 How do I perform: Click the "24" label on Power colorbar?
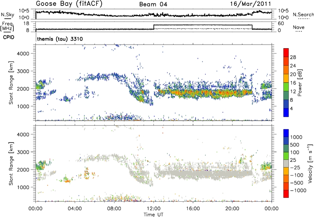tap(293, 66)
